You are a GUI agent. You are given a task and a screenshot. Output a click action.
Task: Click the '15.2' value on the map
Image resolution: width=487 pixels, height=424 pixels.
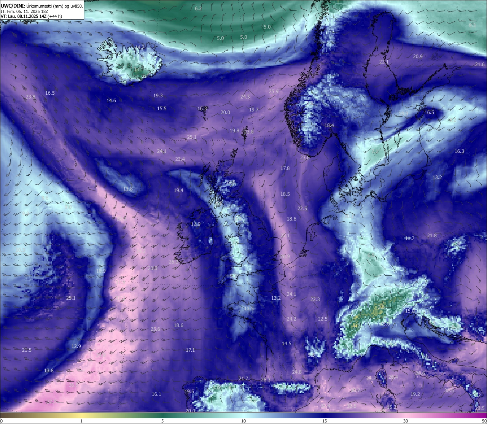(x=392, y=407)
